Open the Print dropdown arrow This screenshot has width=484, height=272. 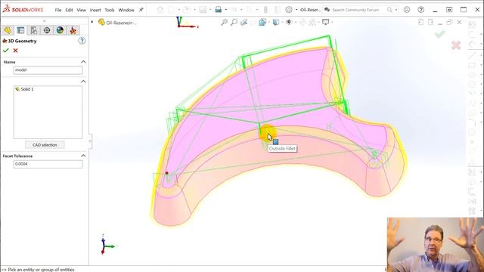click(x=226, y=10)
